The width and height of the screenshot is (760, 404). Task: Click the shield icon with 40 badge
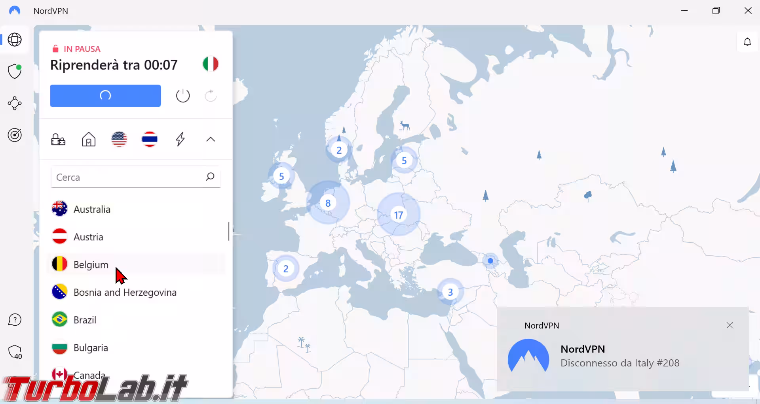point(15,352)
